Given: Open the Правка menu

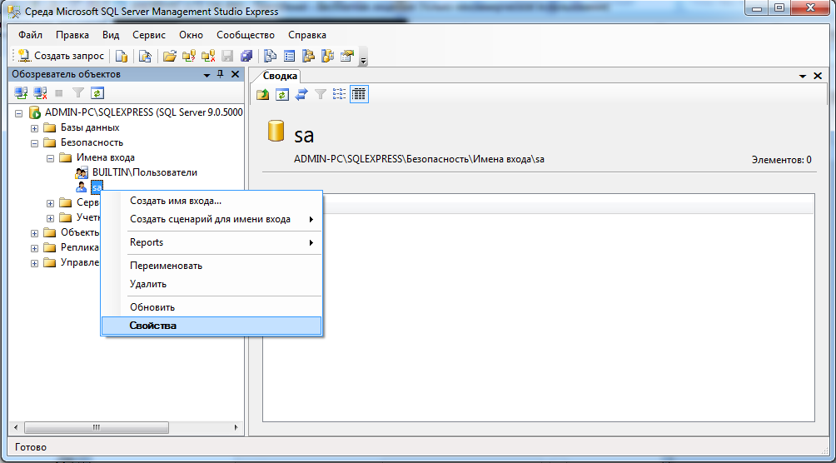Looking at the screenshot, I should click(x=72, y=35).
